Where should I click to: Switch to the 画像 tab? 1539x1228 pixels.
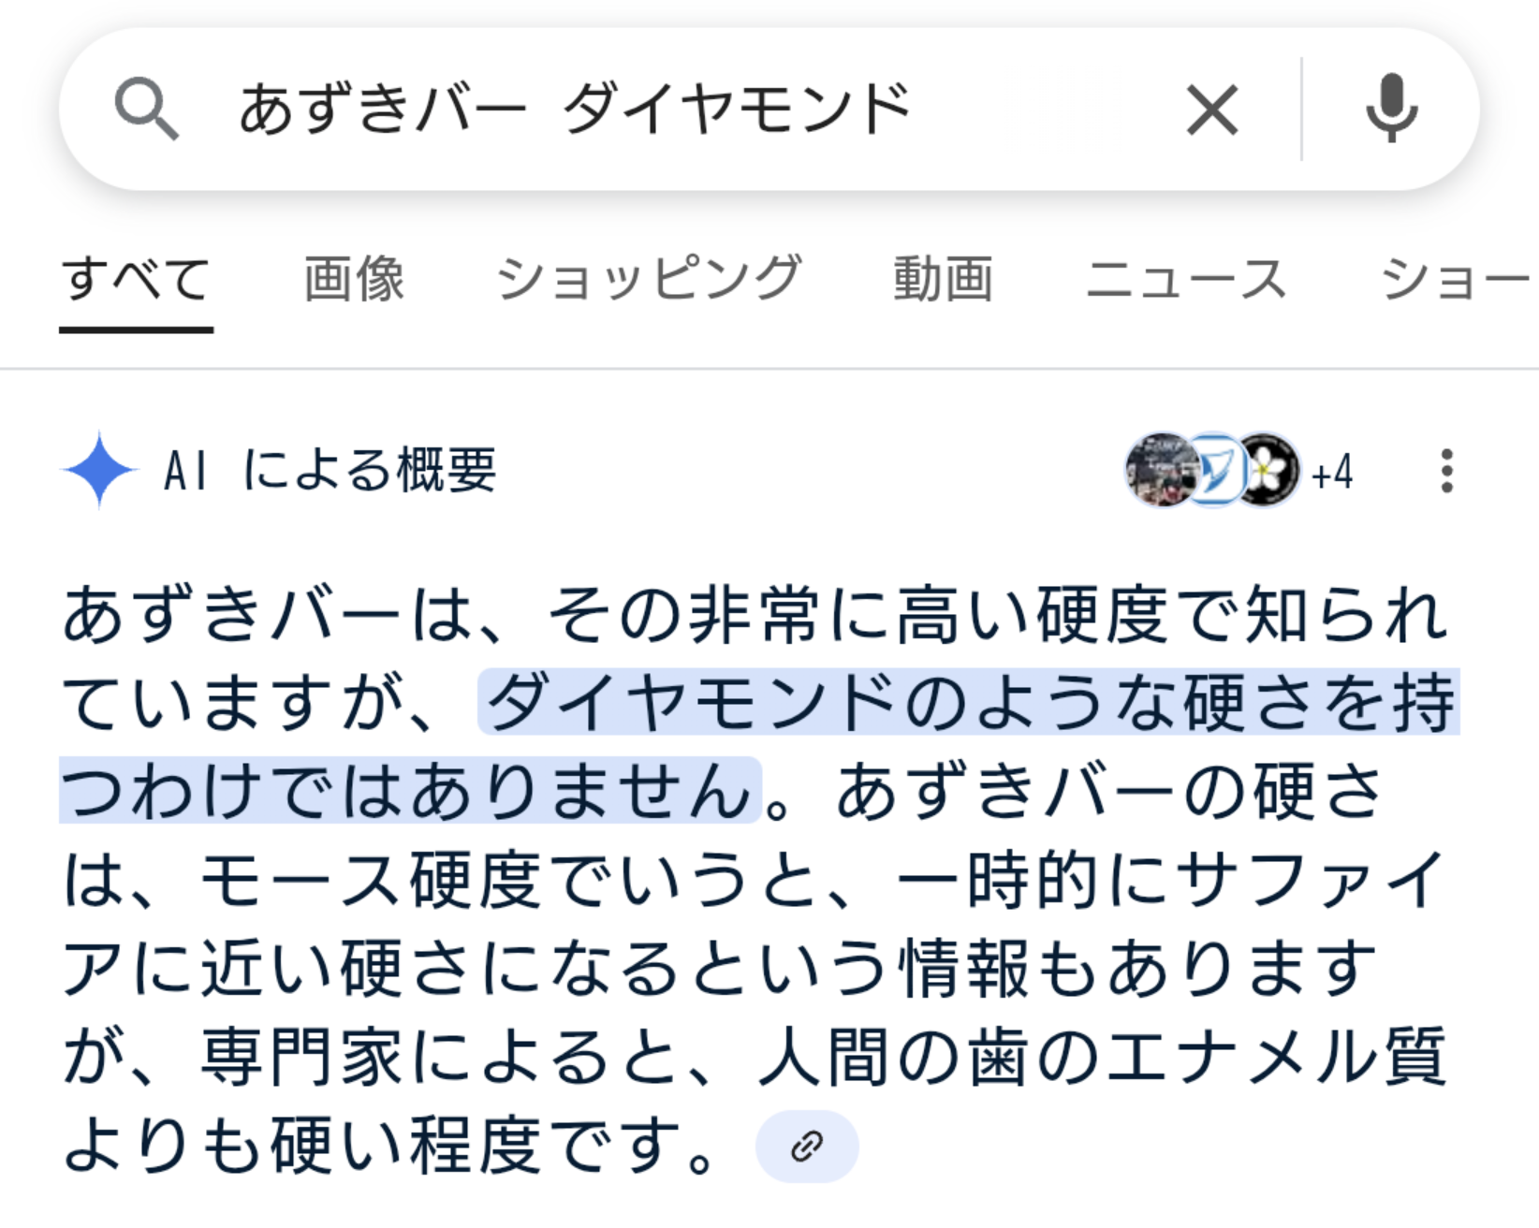coord(354,279)
